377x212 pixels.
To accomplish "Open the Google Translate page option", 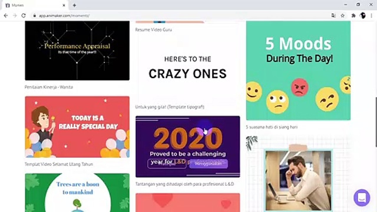I will pyautogui.click(x=333, y=16).
